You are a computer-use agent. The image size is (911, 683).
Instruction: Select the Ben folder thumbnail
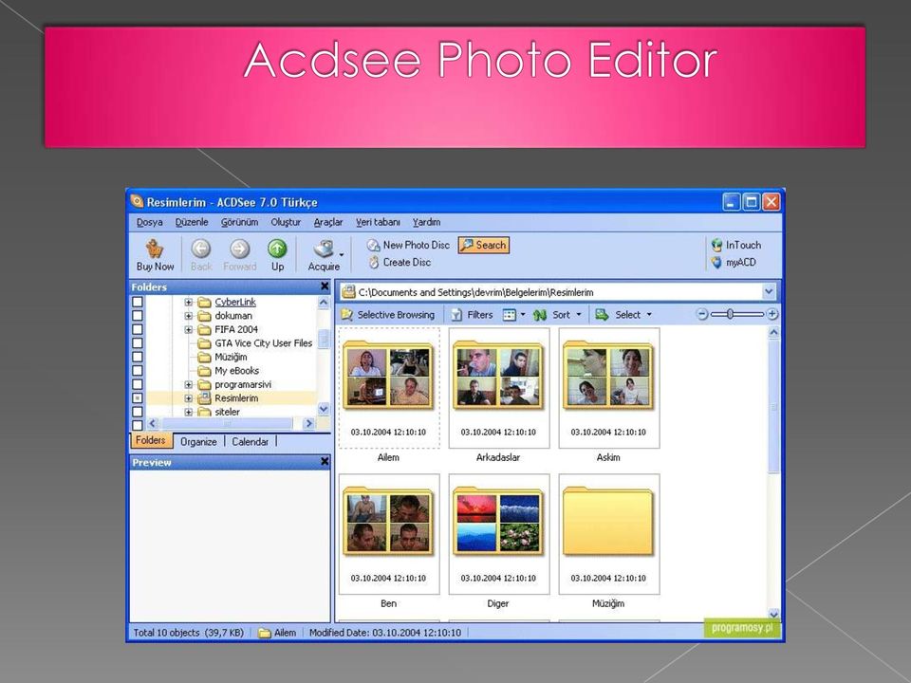(x=389, y=534)
